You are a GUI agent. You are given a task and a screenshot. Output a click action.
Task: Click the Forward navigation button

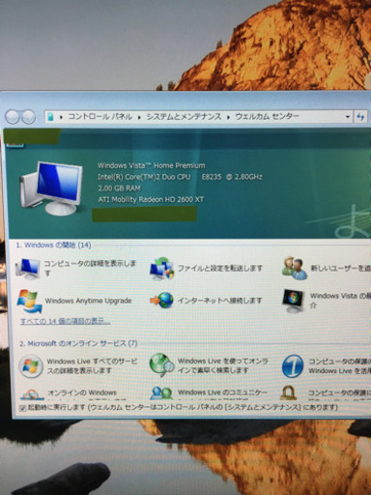(x=29, y=116)
